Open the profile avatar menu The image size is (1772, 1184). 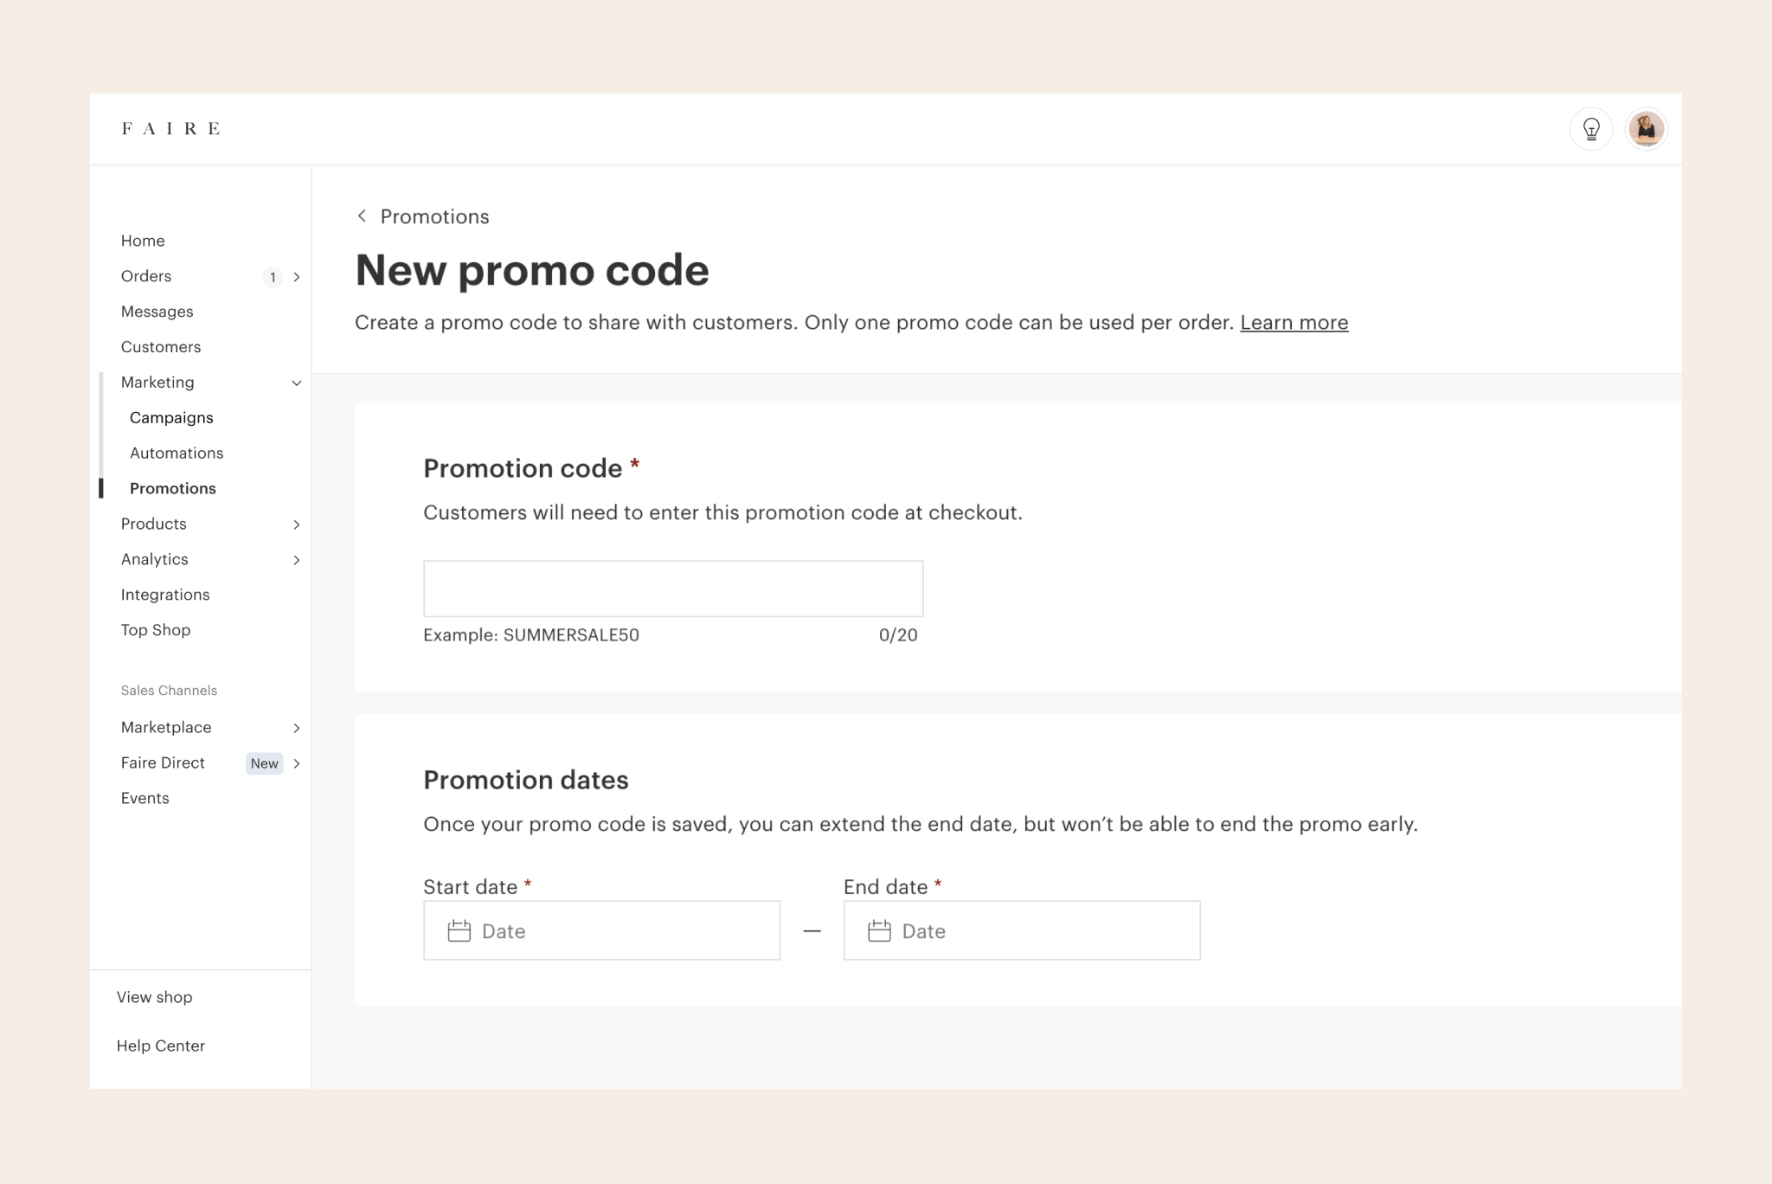(x=1647, y=128)
